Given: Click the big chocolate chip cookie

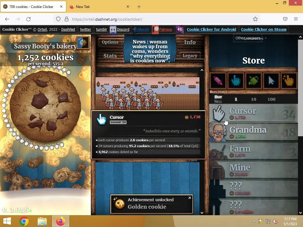Looking at the screenshot, I should pyautogui.click(x=45, y=106).
